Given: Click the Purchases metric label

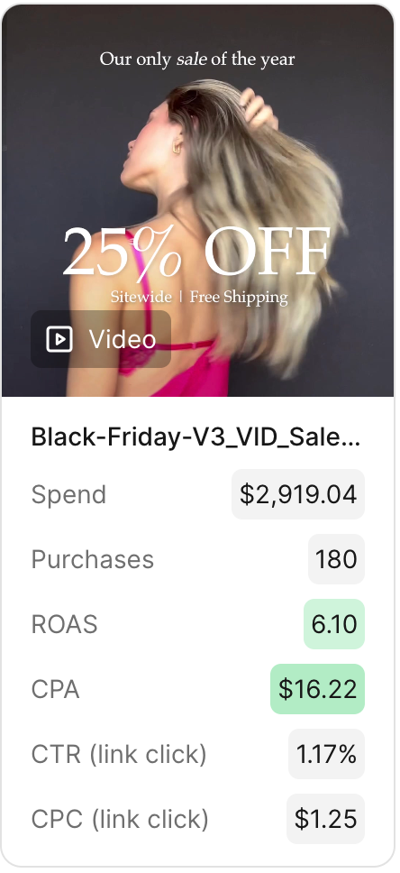Looking at the screenshot, I should click(93, 559).
